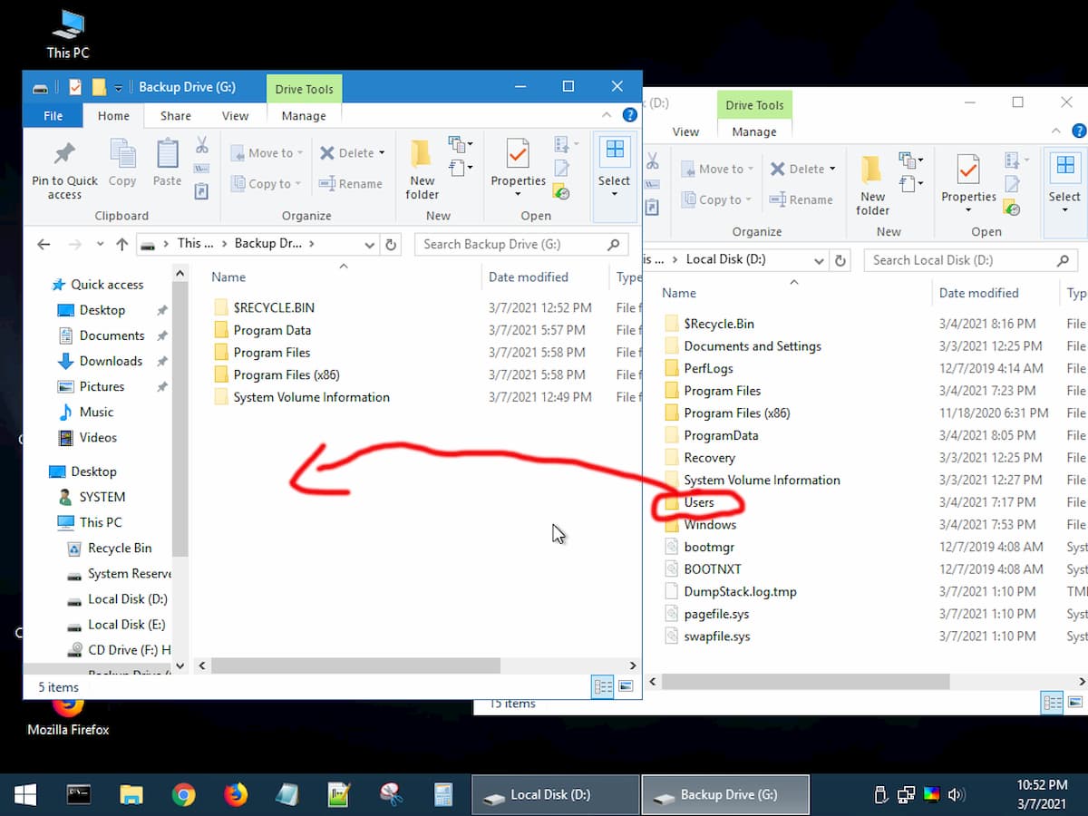Open Properties in Backup Drive ribbon
1088x816 pixels.
517,170
